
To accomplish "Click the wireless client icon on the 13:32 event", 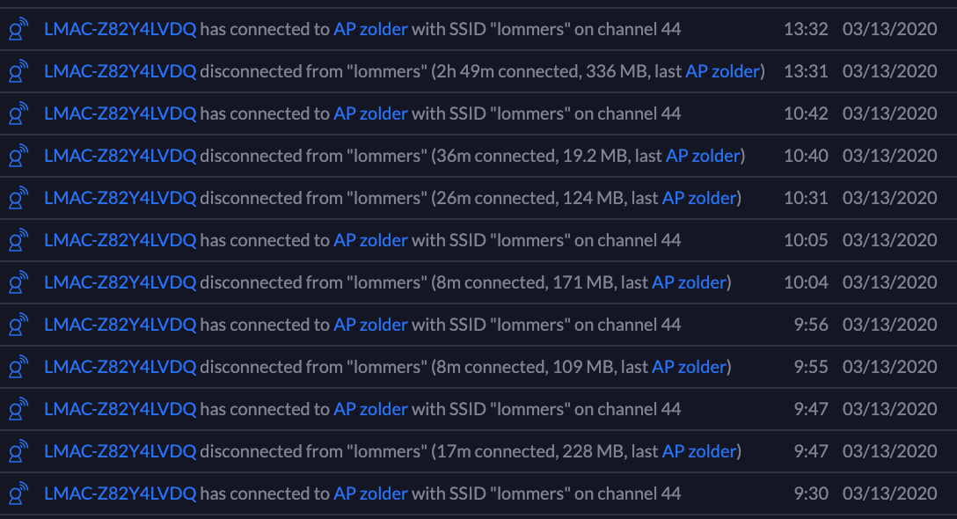I will [18, 29].
